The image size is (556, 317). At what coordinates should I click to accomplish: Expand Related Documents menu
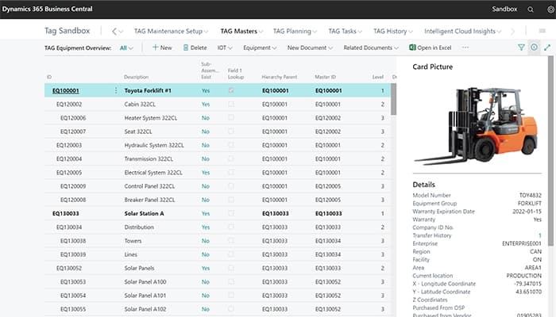[x=371, y=48]
